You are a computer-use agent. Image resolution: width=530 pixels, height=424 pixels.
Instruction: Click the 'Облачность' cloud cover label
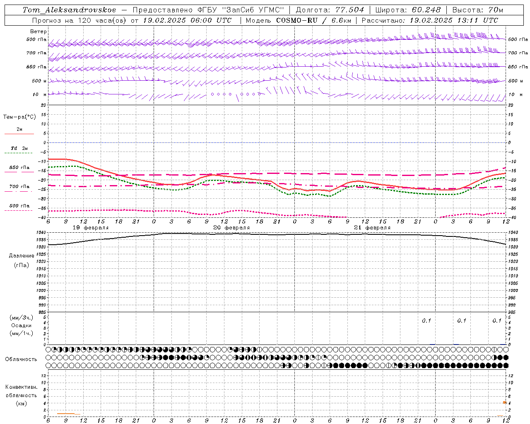click(x=21, y=359)
